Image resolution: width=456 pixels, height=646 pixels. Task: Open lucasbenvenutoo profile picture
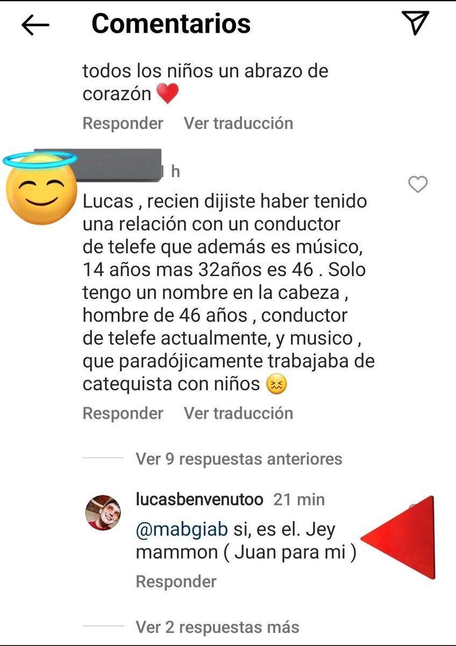tap(104, 512)
